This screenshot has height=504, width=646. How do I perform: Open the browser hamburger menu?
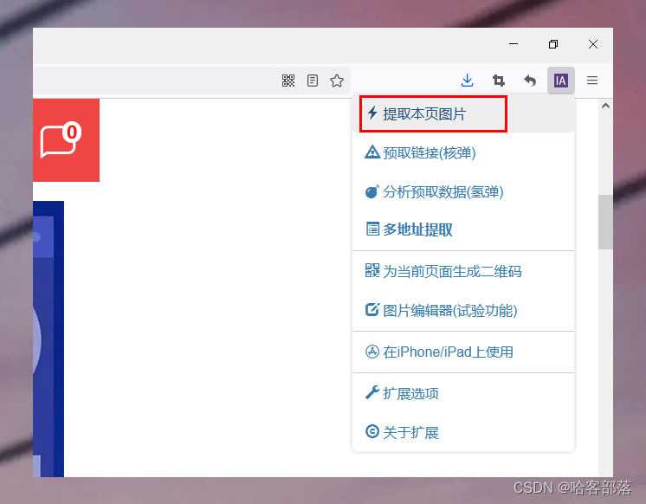[x=592, y=81]
